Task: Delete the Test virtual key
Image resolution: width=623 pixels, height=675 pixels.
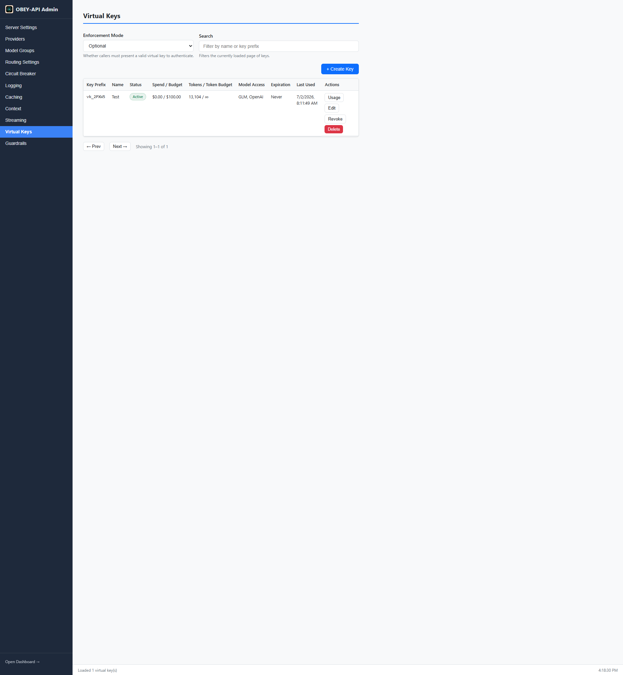Action: (x=334, y=129)
